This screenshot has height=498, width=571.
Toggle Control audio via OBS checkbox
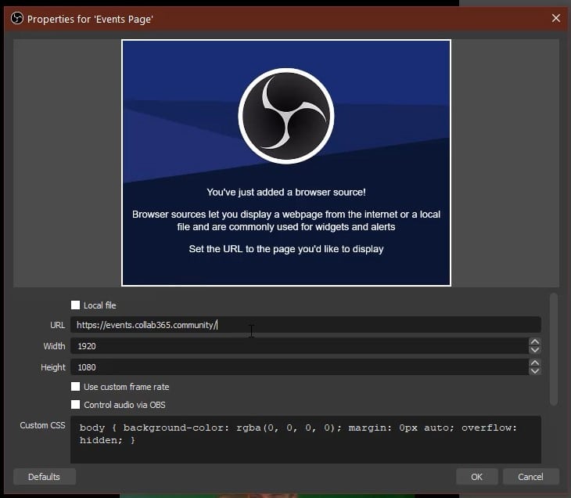tap(75, 404)
